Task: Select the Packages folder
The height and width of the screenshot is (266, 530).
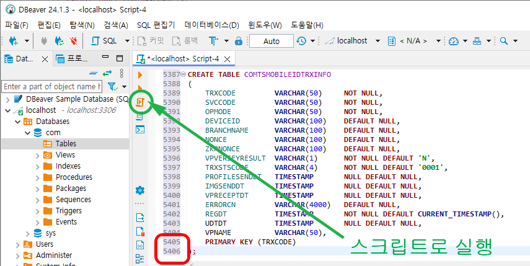Action: tap(71, 188)
